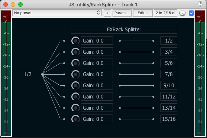Screen dimensions: 207x138
Task: Click the 11/12 output channel box
Action: click(x=169, y=97)
